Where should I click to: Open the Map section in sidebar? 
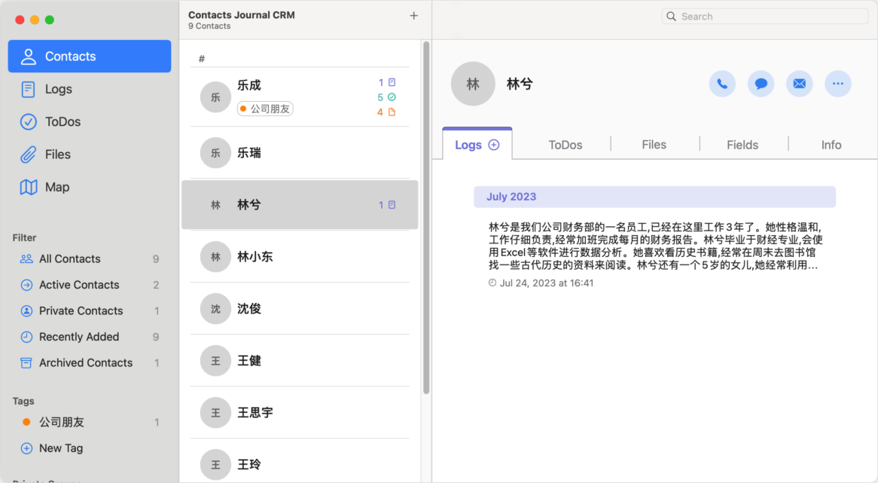click(x=90, y=187)
